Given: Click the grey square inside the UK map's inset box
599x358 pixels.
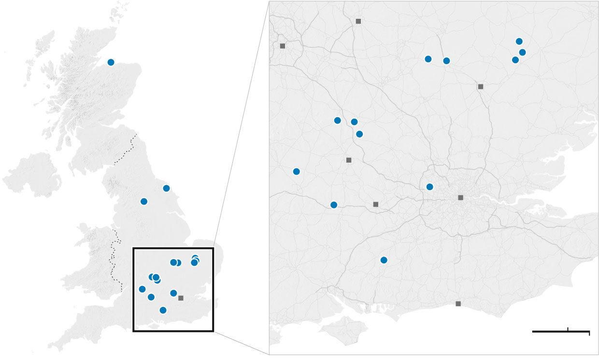Looking at the screenshot, I should point(181,298).
